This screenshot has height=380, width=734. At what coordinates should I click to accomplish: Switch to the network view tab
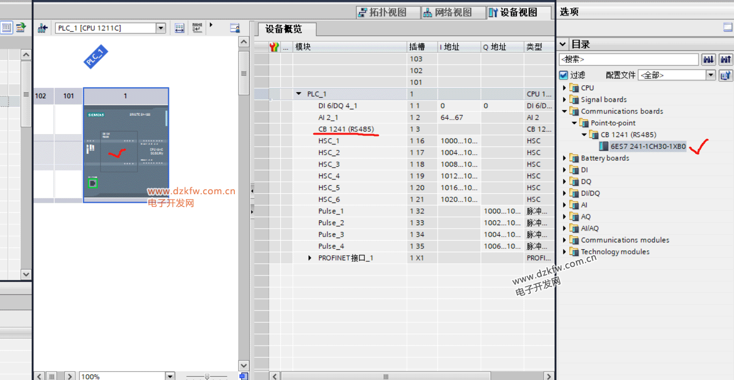coord(453,13)
